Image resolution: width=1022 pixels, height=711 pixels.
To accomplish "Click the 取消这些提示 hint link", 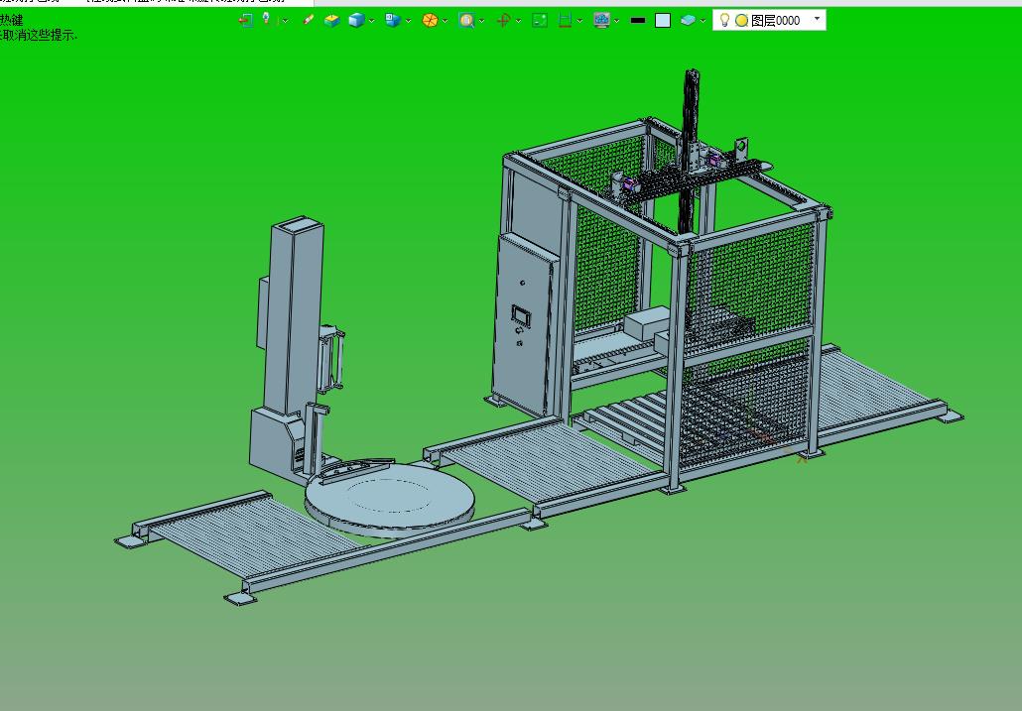I will tap(38, 35).
